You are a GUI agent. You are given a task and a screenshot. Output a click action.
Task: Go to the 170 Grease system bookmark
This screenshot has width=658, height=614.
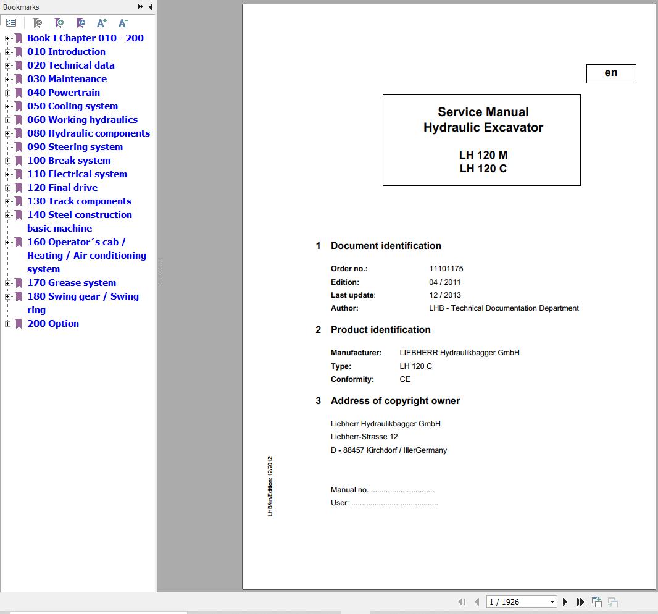72,283
